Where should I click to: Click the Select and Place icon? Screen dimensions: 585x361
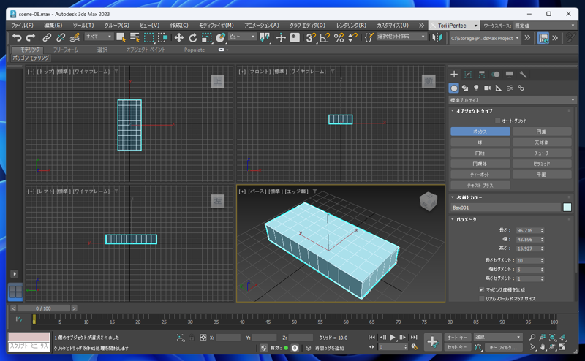point(221,37)
